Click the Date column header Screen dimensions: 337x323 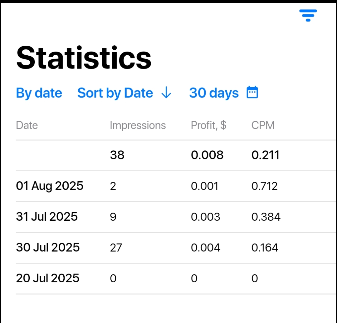[x=27, y=125]
